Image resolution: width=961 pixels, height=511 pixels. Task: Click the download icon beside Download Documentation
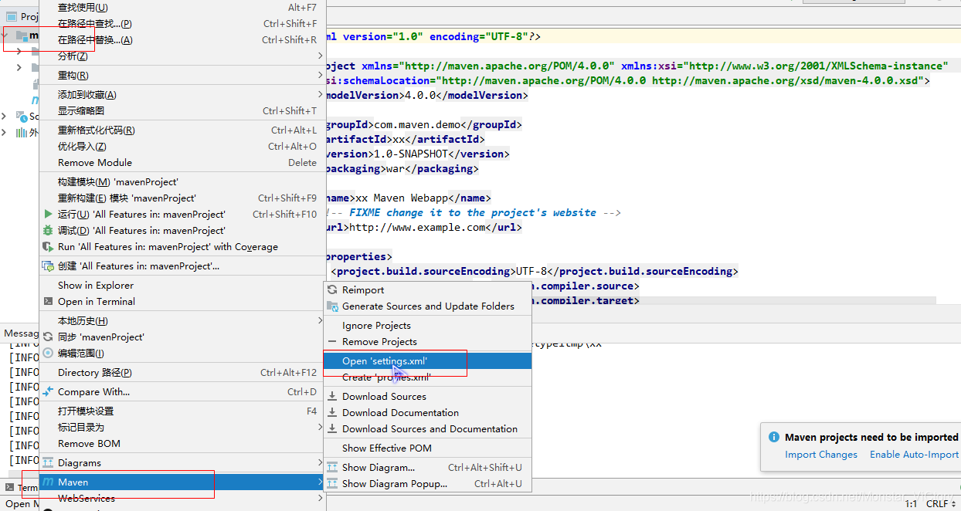pos(333,412)
